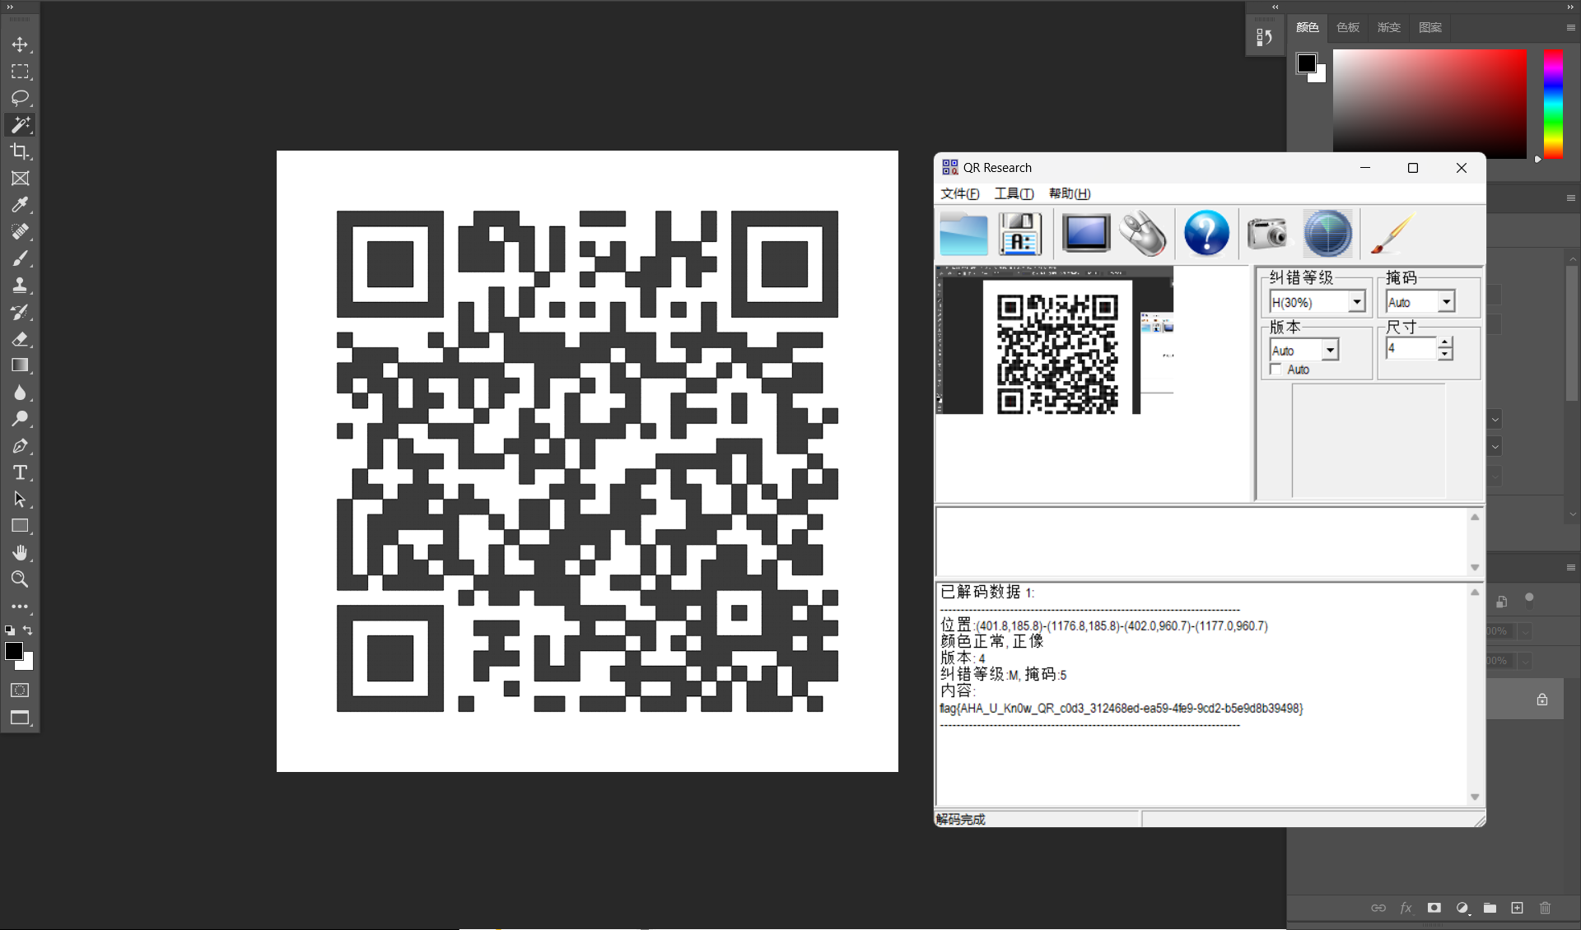Click the 尺寸 size input field
The width and height of the screenshot is (1581, 930).
click(1411, 349)
